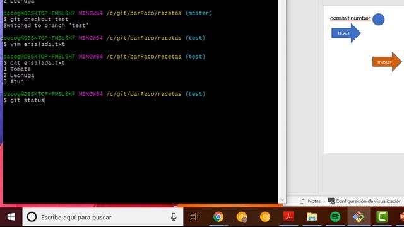This screenshot has height=227, width=404.
Task: Click the 'cat ensalada.txt' command line
Action: pyautogui.click(x=34, y=63)
